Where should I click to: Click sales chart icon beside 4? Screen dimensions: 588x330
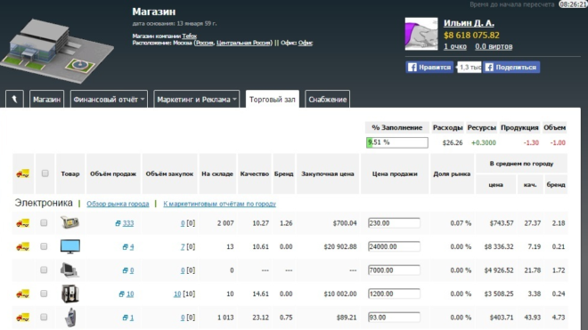(x=126, y=247)
